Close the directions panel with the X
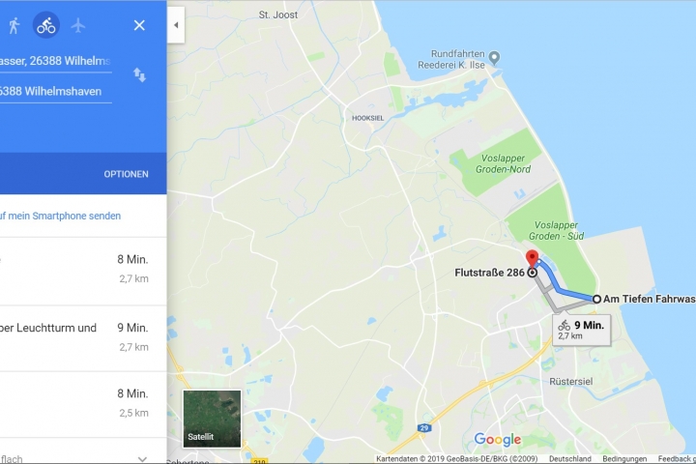The image size is (696, 464). point(139,25)
